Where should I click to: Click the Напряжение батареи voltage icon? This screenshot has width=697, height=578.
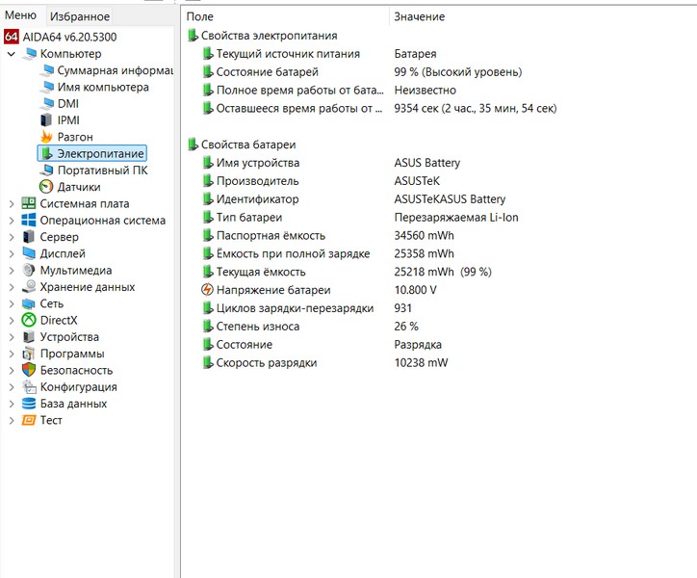(207, 290)
